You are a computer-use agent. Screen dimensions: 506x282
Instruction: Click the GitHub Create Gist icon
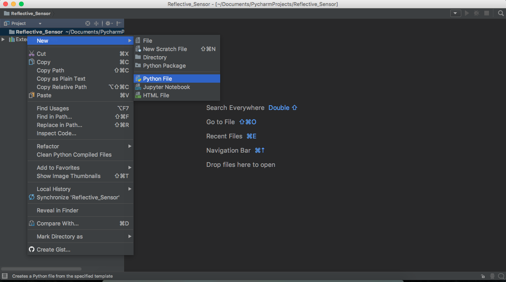point(32,250)
